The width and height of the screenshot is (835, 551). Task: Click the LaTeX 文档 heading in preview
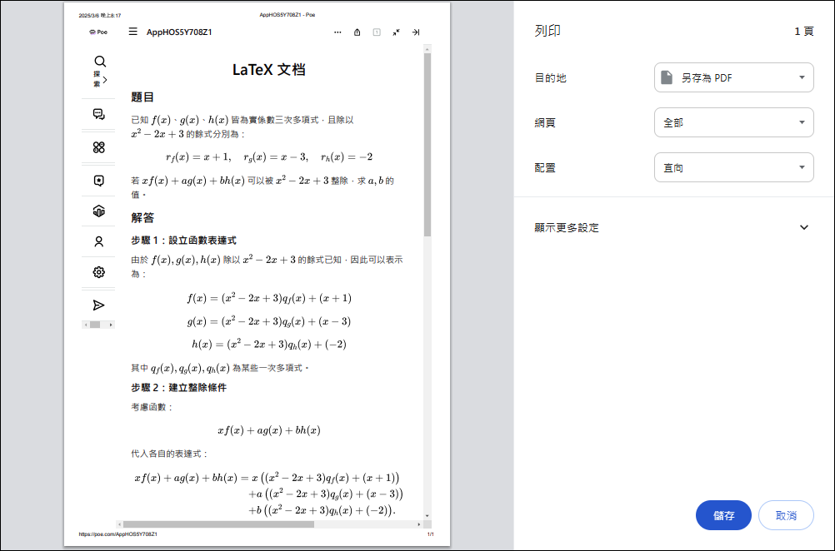point(269,70)
